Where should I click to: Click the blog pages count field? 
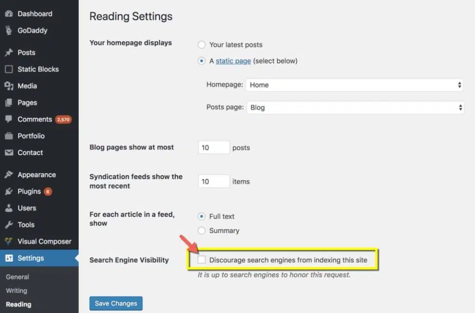coord(214,147)
